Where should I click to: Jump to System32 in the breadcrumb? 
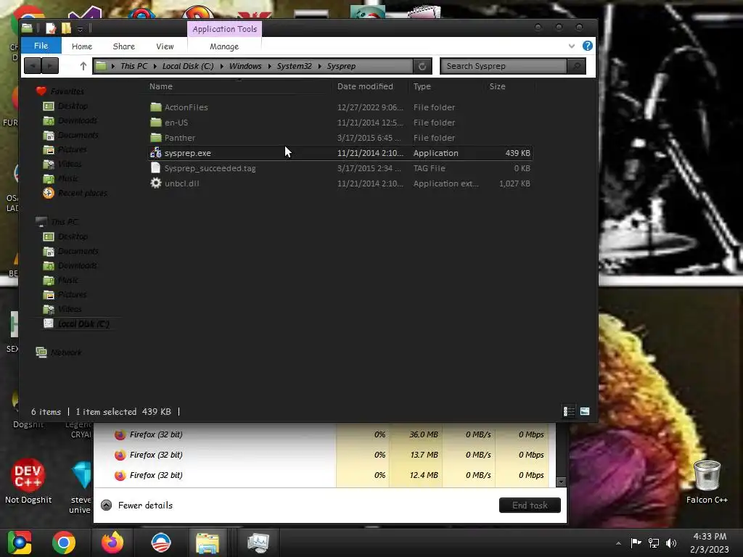(295, 66)
